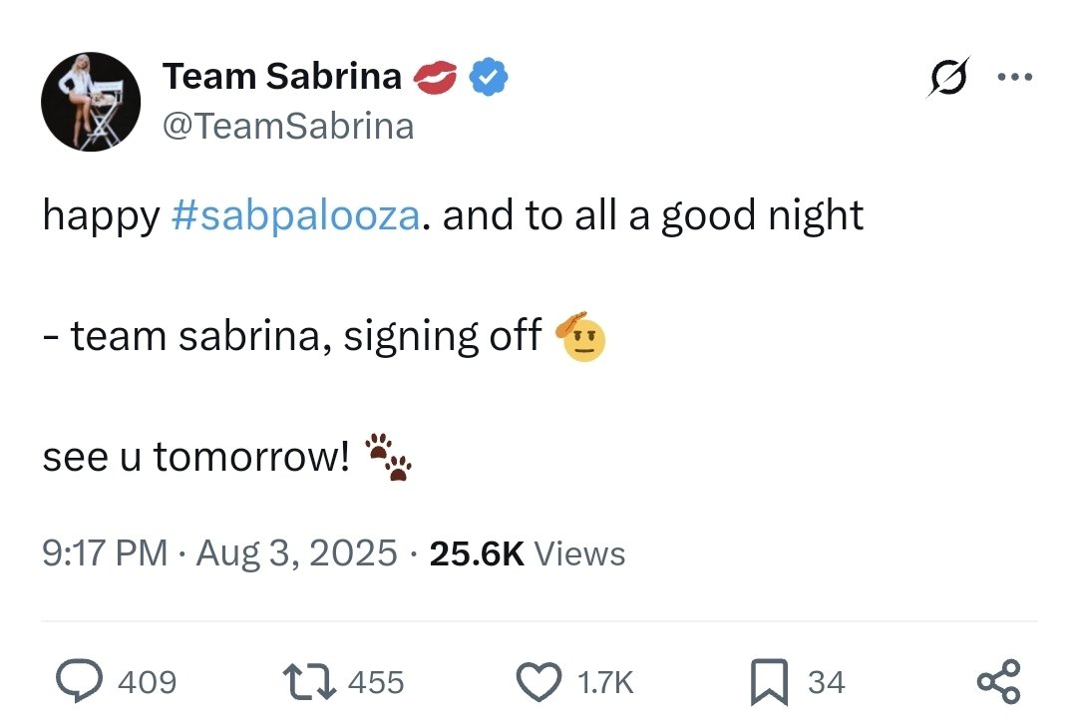The image size is (1076, 725).
Task: Click the 455 reposts count
Action: click(x=376, y=682)
